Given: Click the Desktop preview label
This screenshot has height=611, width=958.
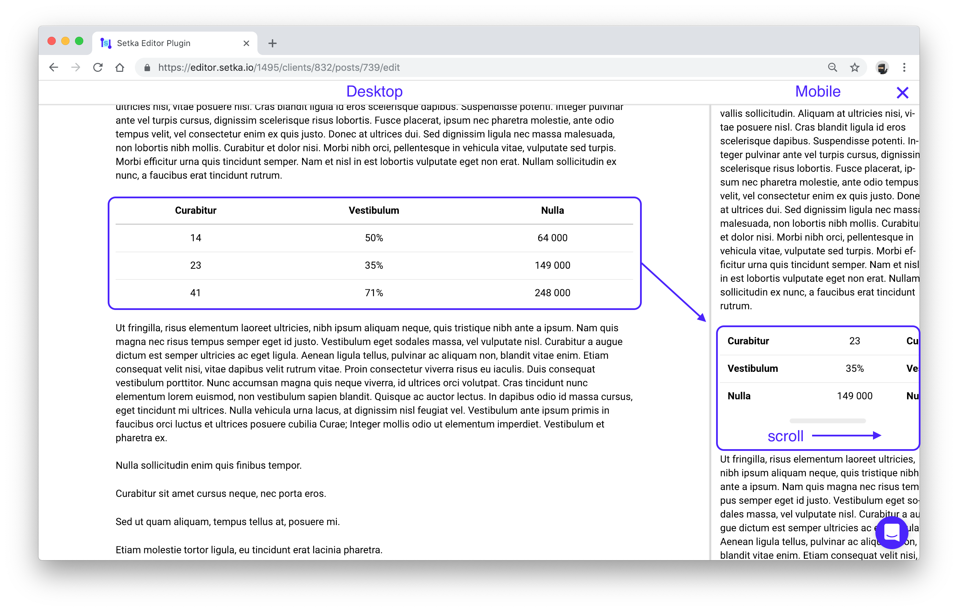Looking at the screenshot, I should click(x=374, y=92).
